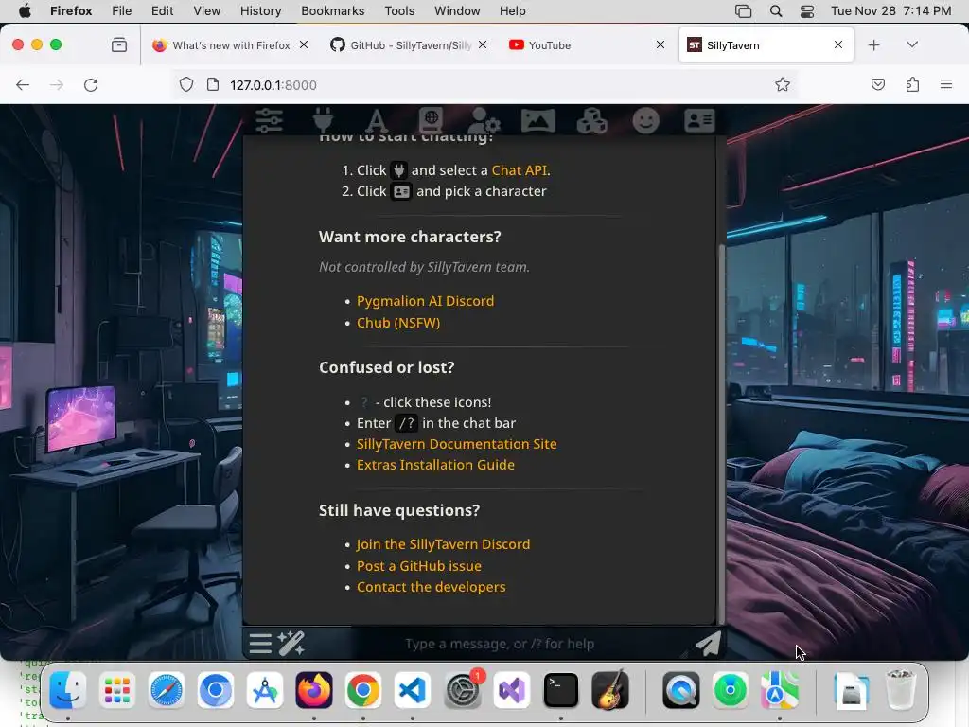The image size is (969, 727).
Task: Open Firefox View recent browsing icon
Action: coord(118,45)
